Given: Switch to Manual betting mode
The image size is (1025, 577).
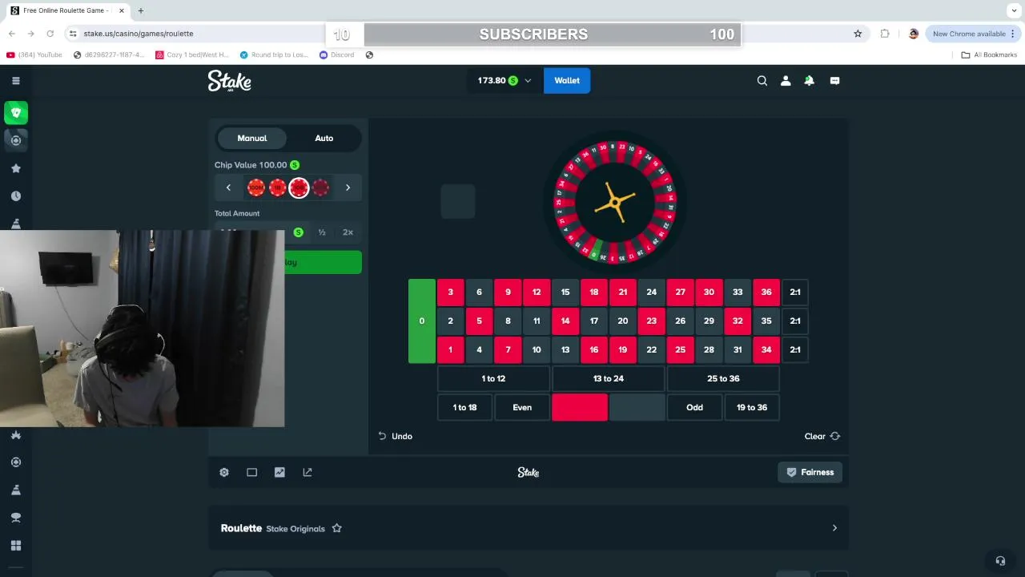Looking at the screenshot, I should (252, 138).
